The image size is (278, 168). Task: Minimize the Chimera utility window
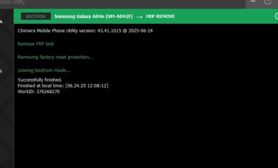click(253, 1)
